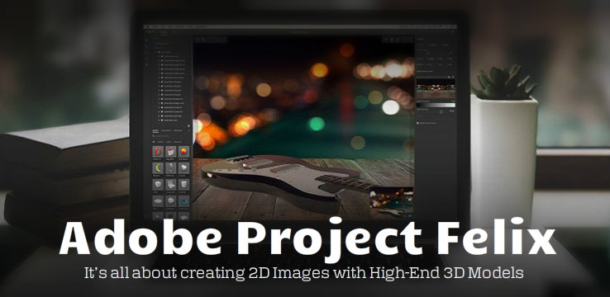The width and height of the screenshot is (610, 297).
Task: Tick the checkbox below the environment rotation slider
Action: pos(418,123)
